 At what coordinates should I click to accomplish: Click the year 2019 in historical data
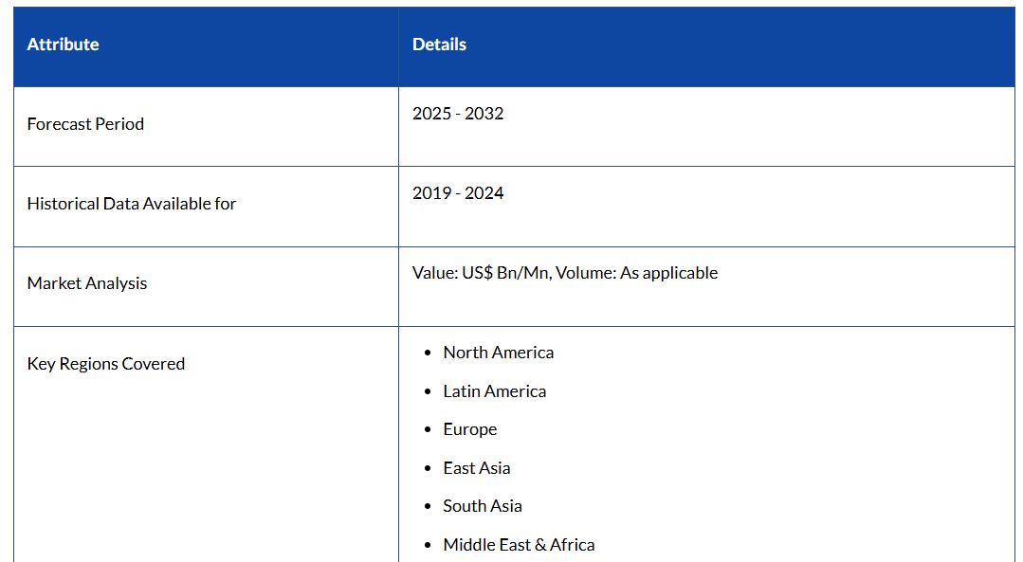pos(431,193)
